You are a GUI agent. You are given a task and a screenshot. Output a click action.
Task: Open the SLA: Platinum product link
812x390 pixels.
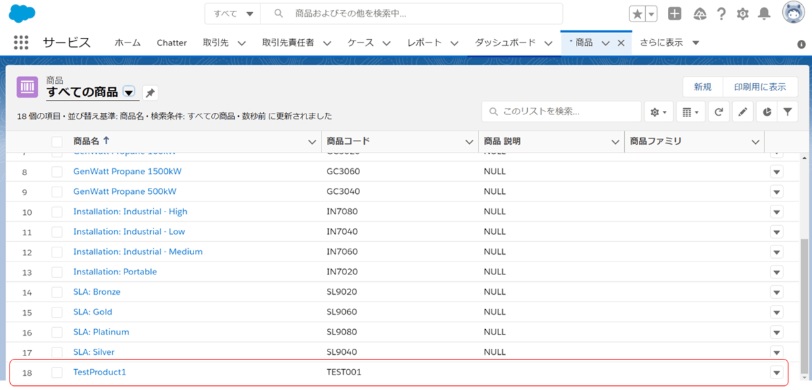click(101, 332)
